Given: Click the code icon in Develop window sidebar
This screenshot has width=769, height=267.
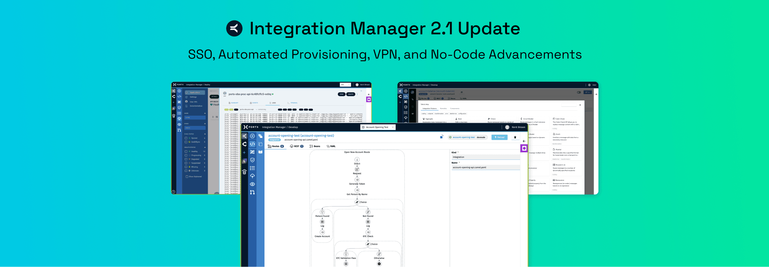Looking at the screenshot, I should click(x=252, y=144).
